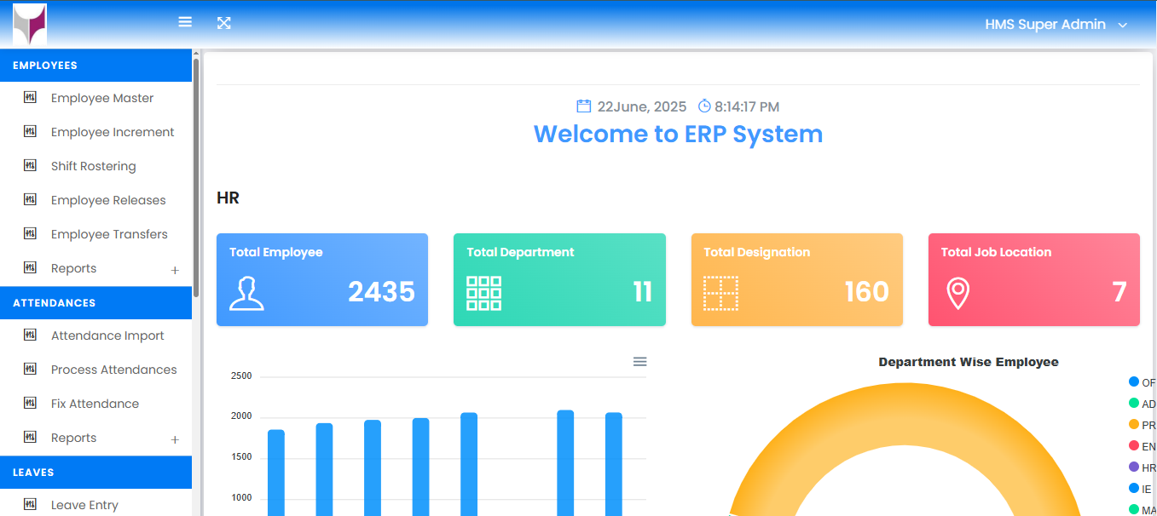Click the grid icon on Total Department card
The image size is (1157, 516).
click(x=484, y=293)
